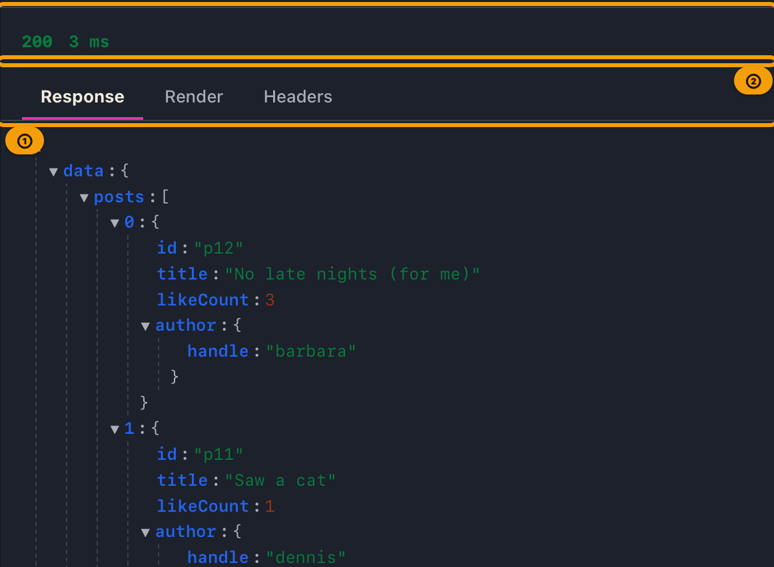The image size is (774, 567).
Task: Collapse the author node of barbara's post
Action: click(x=145, y=326)
